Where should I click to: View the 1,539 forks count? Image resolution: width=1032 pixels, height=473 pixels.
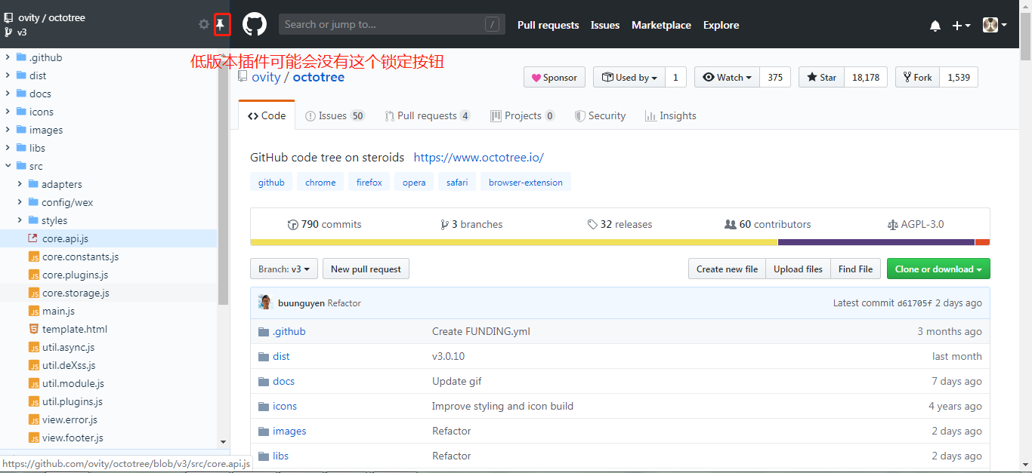[959, 77]
